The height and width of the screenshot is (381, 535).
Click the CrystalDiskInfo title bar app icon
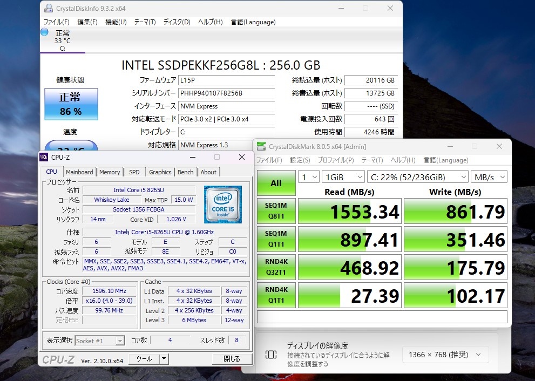(x=49, y=8)
